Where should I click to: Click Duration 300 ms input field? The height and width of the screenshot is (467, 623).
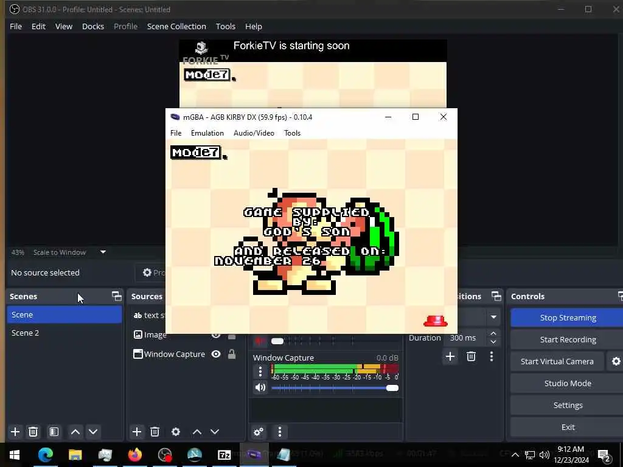click(x=466, y=337)
